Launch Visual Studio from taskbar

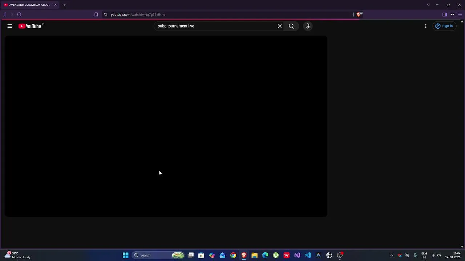[x=297, y=255]
